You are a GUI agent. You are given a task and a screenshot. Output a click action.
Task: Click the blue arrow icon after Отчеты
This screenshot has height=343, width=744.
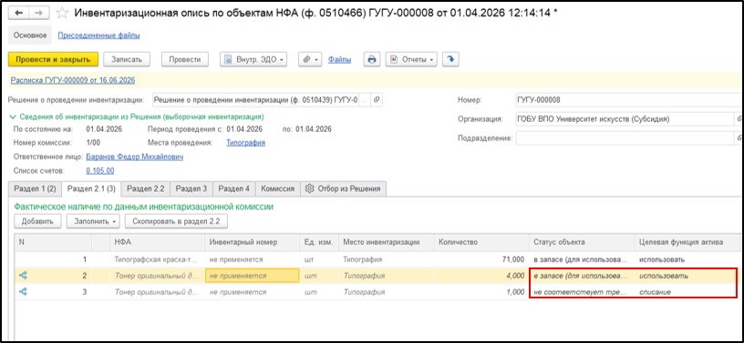(450, 59)
